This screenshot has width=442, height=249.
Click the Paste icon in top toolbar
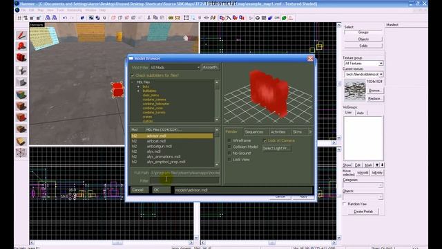click(162, 18)
